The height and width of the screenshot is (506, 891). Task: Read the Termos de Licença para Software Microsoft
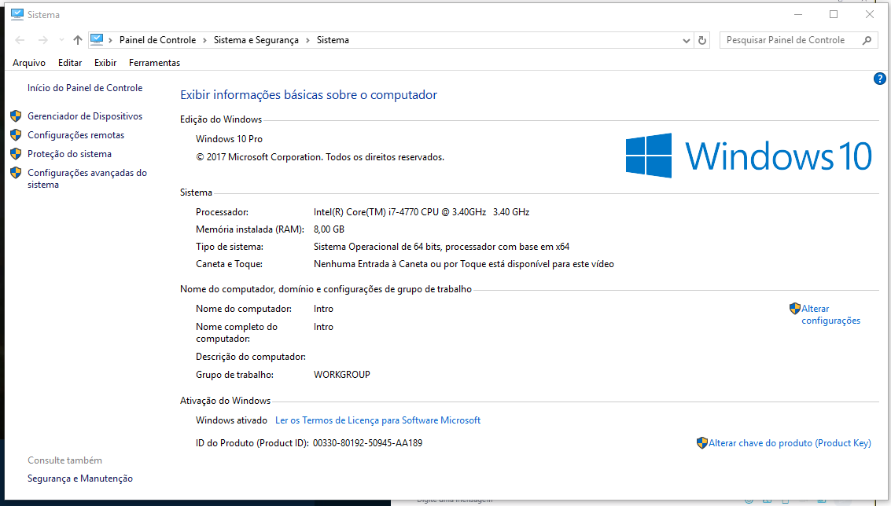pos(378,420)
